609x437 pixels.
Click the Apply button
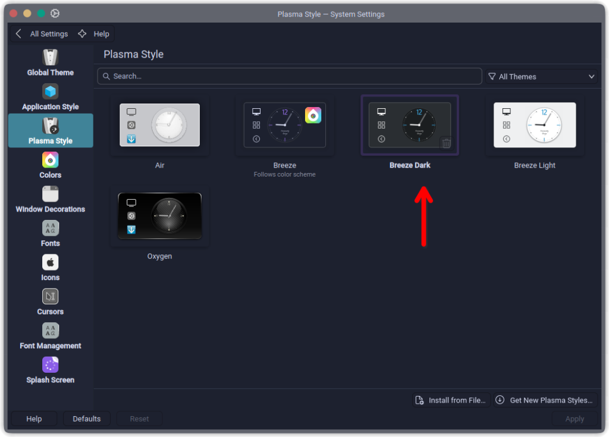[575, 419]
